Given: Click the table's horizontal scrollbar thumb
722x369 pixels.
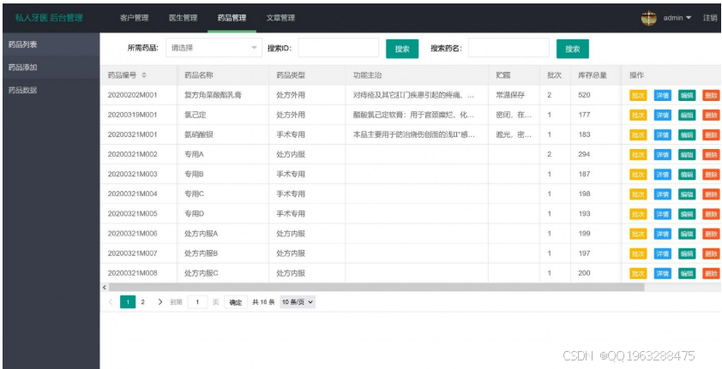Looking at the screenshot, I should (x=376, y=287).
